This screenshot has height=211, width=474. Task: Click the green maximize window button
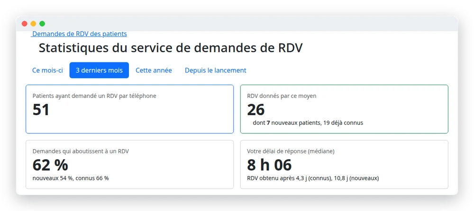(x=42, y=24)
